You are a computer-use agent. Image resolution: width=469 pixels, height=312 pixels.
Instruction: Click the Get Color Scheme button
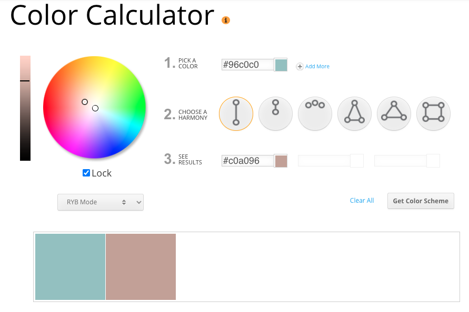421,201
